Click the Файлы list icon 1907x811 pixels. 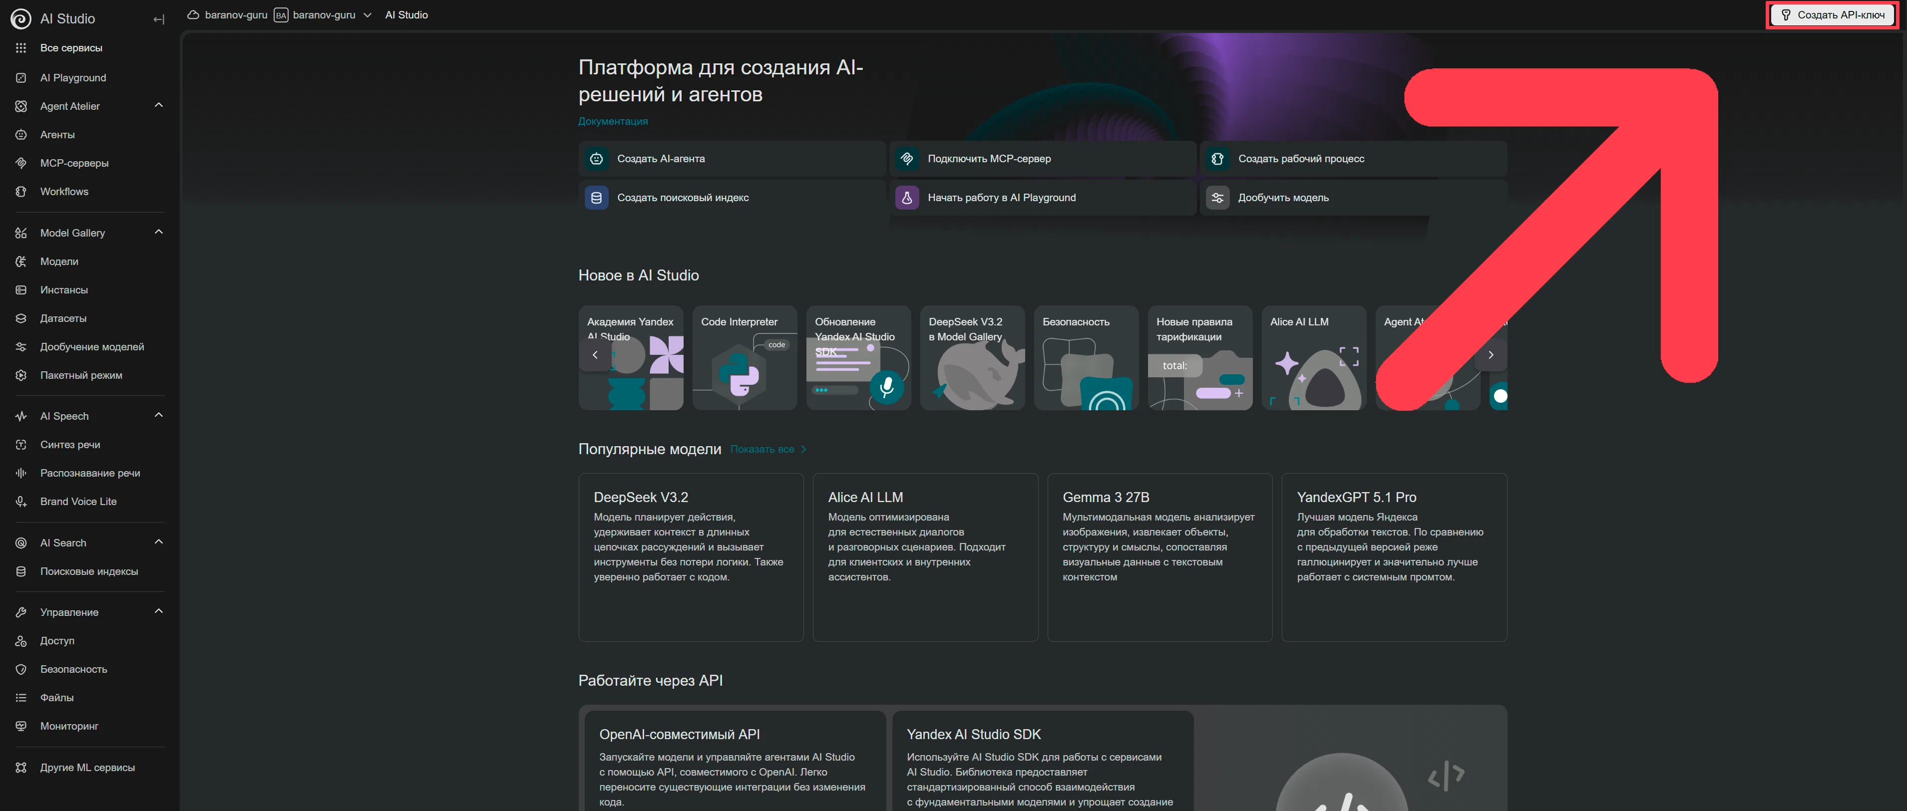pos(21,698)
